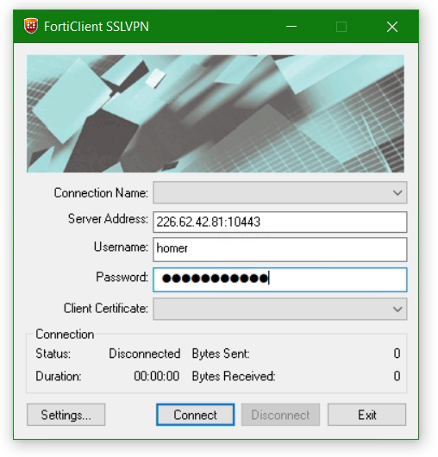
Task: Click the FortiClient SSLVPN title text
Action: pyautogui.click(x=97, y=27)
